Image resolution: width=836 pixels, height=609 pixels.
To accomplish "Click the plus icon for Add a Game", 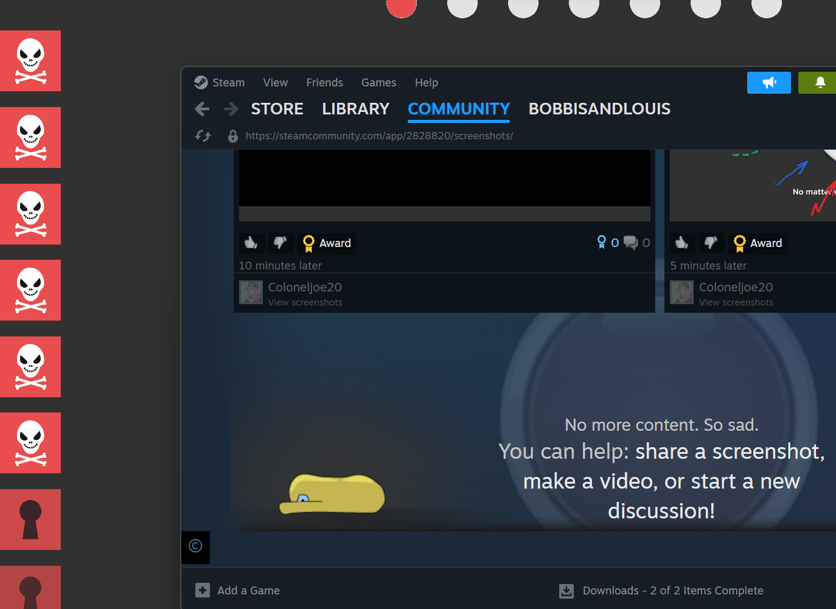I will pos(202,590).
